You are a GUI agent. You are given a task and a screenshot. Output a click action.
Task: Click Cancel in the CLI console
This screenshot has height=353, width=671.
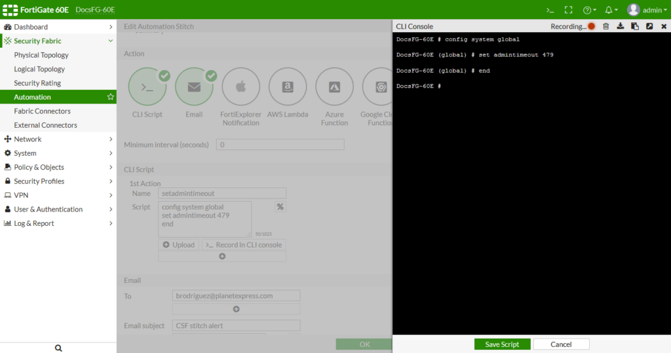pos(561,344)
